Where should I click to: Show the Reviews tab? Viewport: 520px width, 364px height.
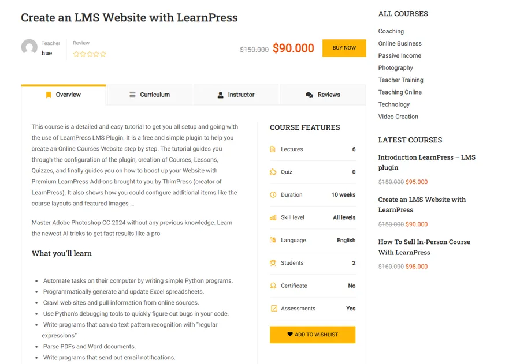point(323,95)
